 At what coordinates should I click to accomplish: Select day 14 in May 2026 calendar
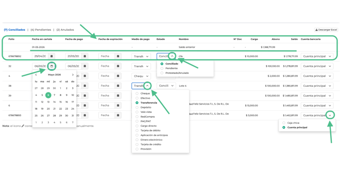(x=54, y=102)
